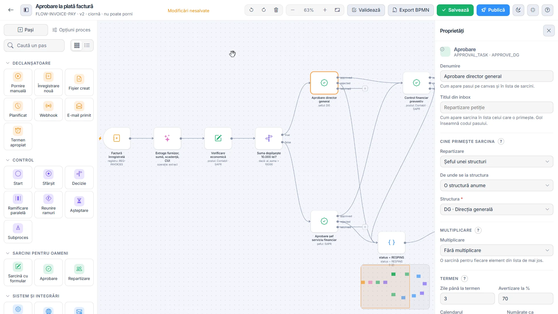
Task: Open the help question mark icon
Action: pos(548,10)
